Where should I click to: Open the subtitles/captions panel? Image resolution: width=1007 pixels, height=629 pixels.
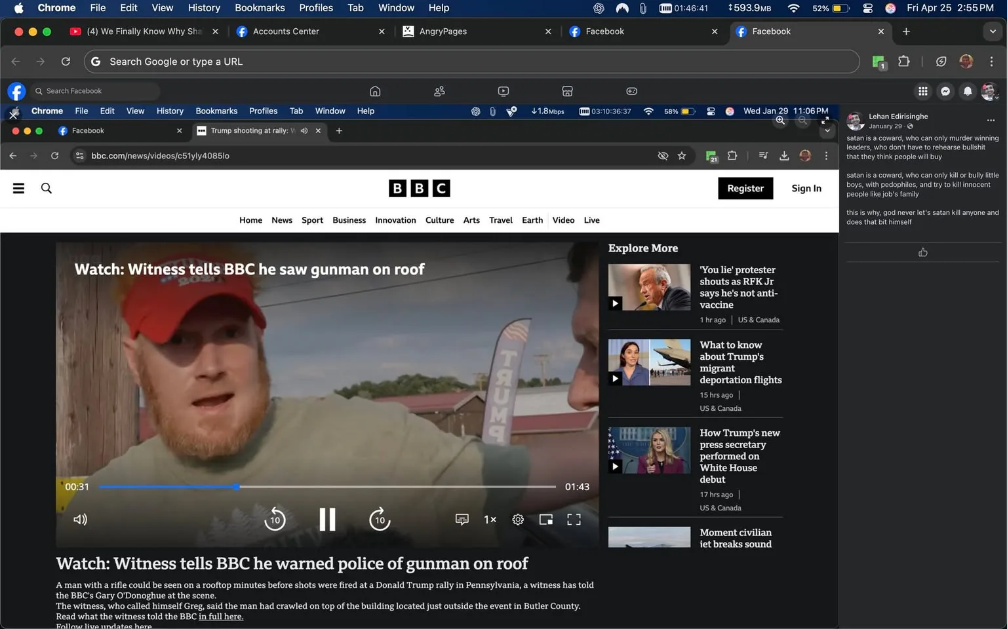click(x=462, y=519)
